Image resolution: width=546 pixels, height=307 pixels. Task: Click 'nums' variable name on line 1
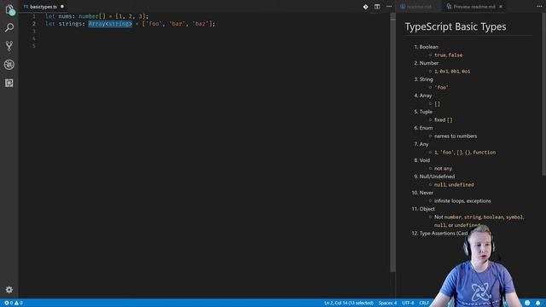pyautogui.click(x=65, y=16)
